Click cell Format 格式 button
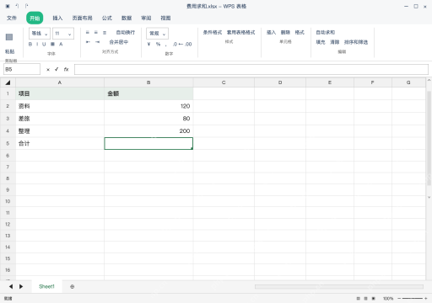The height and width of the screenshot is (303, 432). (x=300, y=33)
